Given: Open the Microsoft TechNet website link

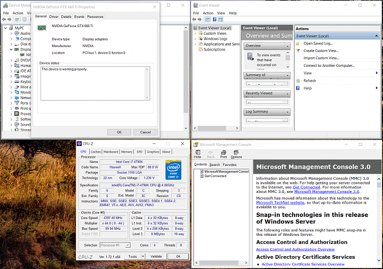Looking at the screenshot, I should 280,203.
